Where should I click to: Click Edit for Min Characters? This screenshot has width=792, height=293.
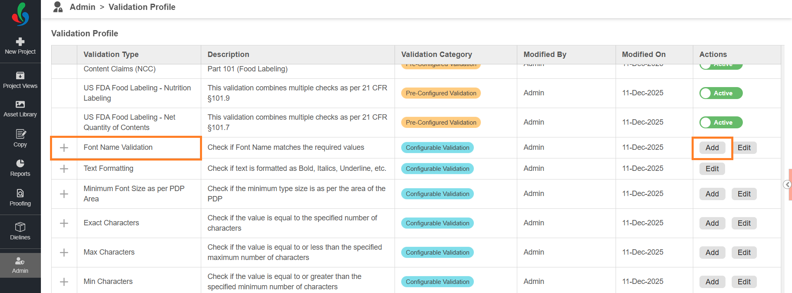click(x=744, y=282)
